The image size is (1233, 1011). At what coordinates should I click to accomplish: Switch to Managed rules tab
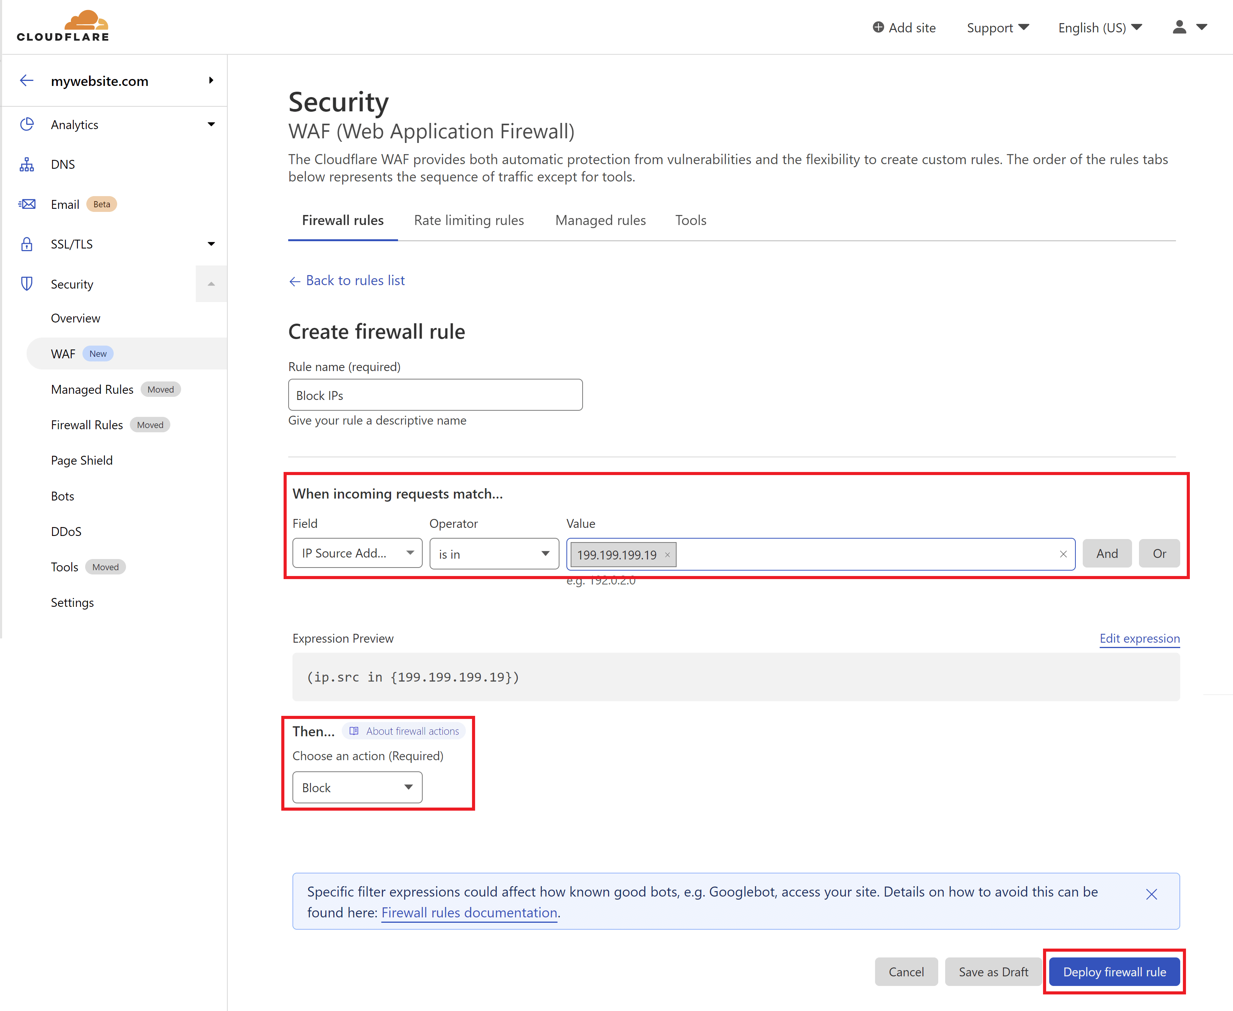pos(600,220)
